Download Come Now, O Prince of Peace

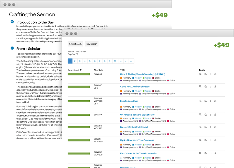click(x=215, y=86)
